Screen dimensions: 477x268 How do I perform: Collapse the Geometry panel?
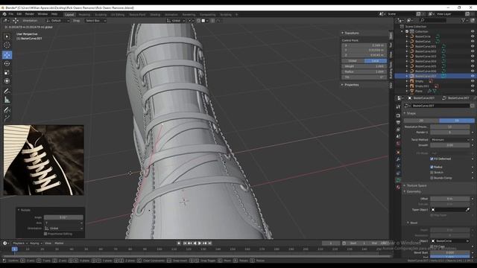[x=405, y=192]
